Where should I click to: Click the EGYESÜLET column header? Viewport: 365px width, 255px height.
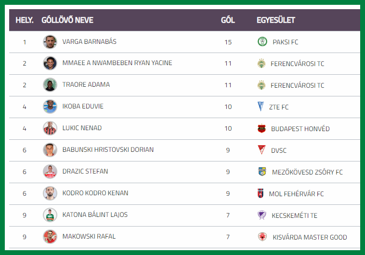[275, 20]
